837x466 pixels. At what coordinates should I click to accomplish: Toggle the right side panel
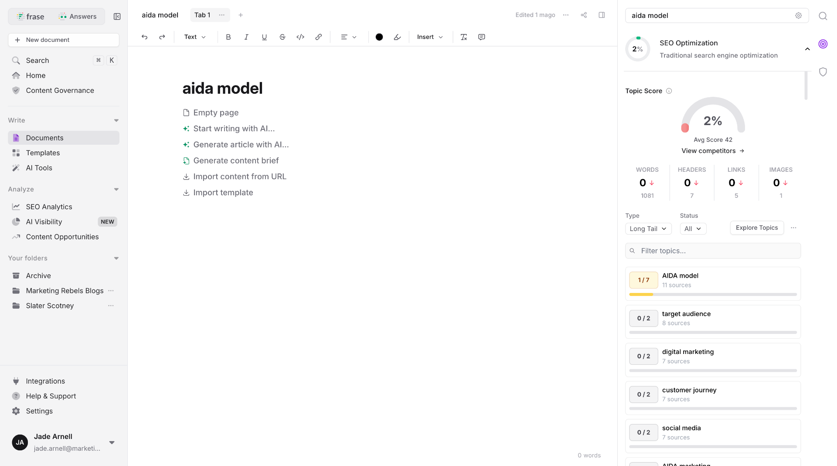pyautogui.click(x=602, y=15)
